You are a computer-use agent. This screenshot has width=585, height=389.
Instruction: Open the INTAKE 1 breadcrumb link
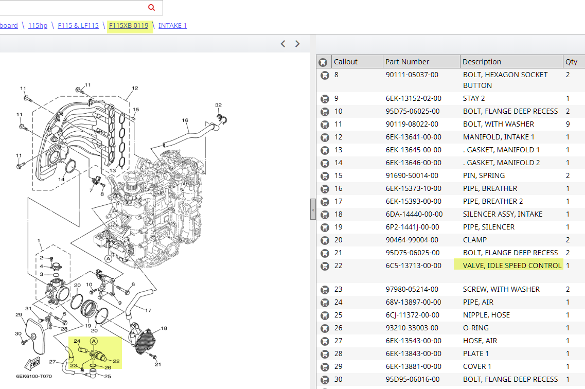[x=172, y=25]
